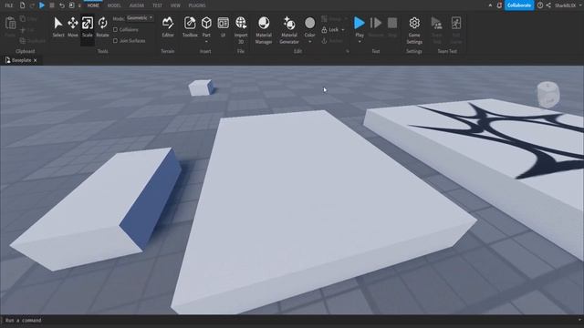Click the help icon beside Collaborate
Screen dimensions: 584x328
pyautogui.click(x=540, y=5)
